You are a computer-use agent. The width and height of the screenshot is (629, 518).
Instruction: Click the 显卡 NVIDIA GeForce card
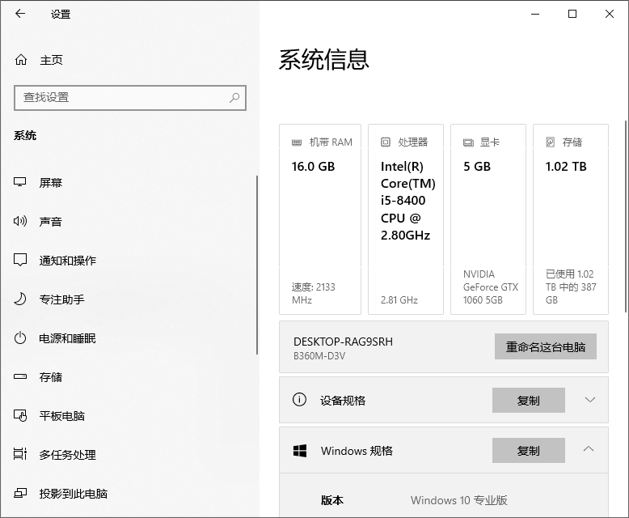(x=488, y=219)
